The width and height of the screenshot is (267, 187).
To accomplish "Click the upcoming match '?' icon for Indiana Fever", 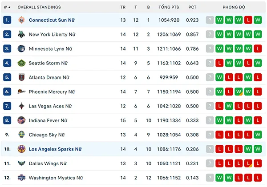I will point(210,120).
